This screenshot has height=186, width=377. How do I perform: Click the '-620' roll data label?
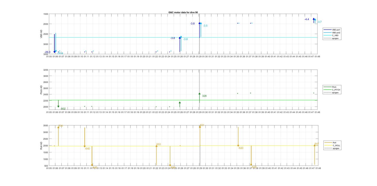tap(241, 148)
